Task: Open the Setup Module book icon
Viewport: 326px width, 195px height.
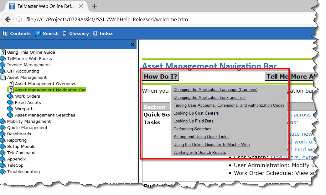Action: 3,146
